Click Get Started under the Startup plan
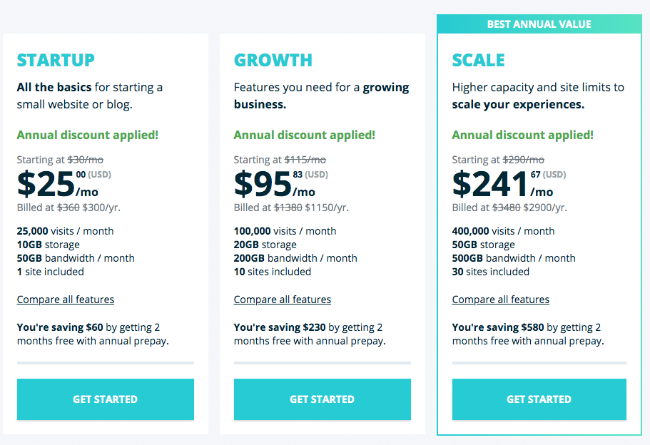650x445 pixels. tap(106, 399)
